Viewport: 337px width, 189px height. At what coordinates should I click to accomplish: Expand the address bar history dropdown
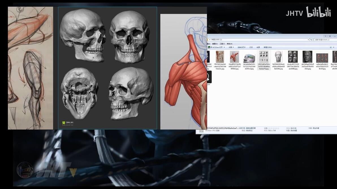tap(308, 40)
